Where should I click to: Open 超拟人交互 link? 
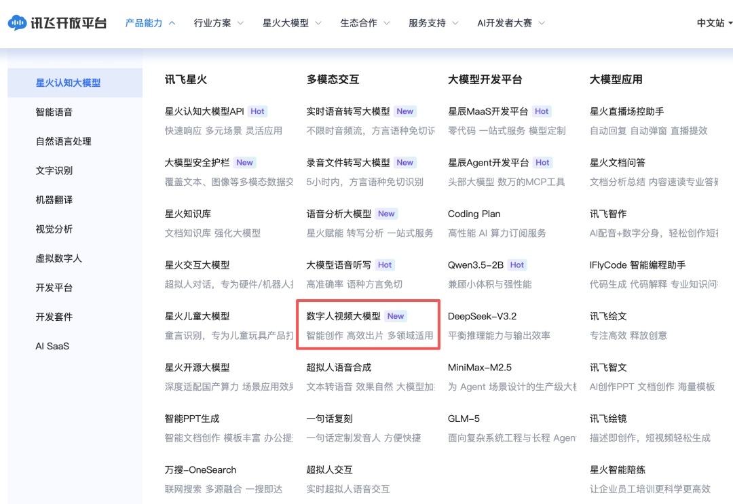pyautogui.click(x=329, y=470)
